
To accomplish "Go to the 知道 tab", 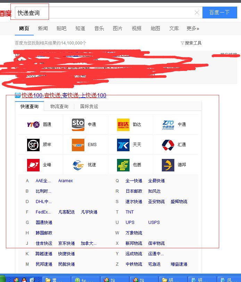I will (x=80, y=29).
